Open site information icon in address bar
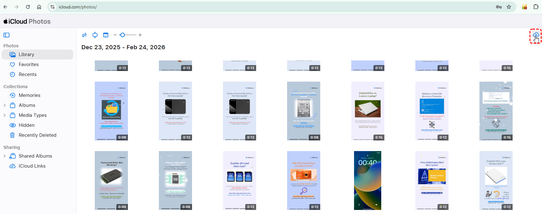The image size is (542, 214). pyautogui.click(x=53, y=7)
